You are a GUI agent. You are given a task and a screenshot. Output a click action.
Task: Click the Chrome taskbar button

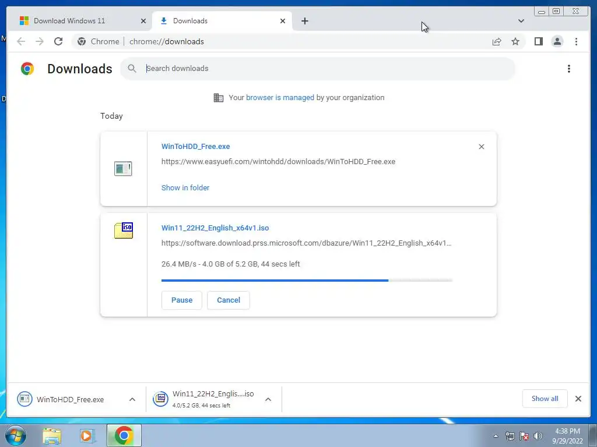pos(124,435)
